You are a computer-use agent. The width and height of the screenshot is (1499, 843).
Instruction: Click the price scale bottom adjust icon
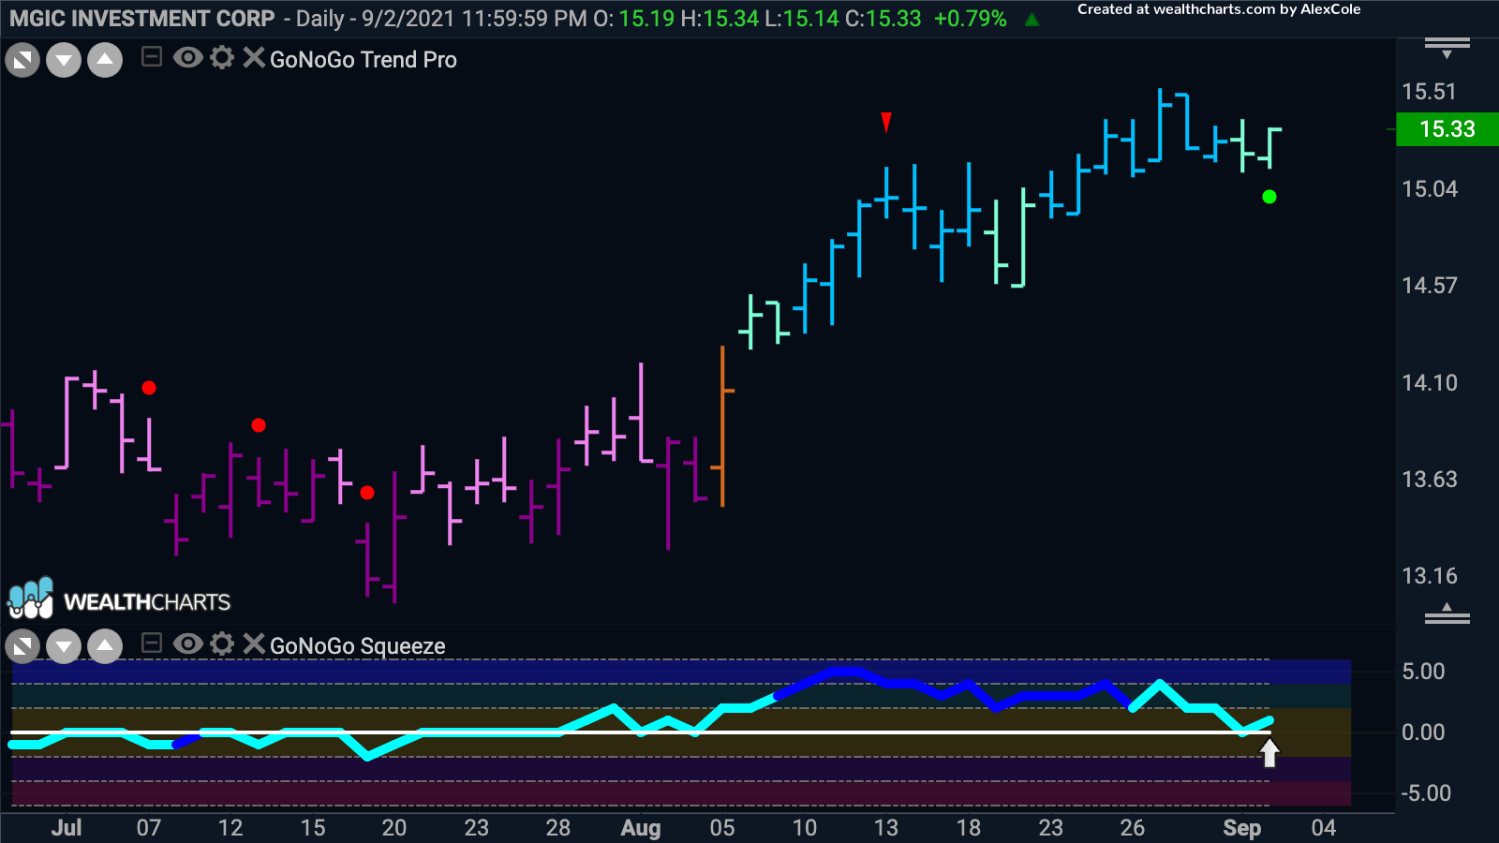1447,614
